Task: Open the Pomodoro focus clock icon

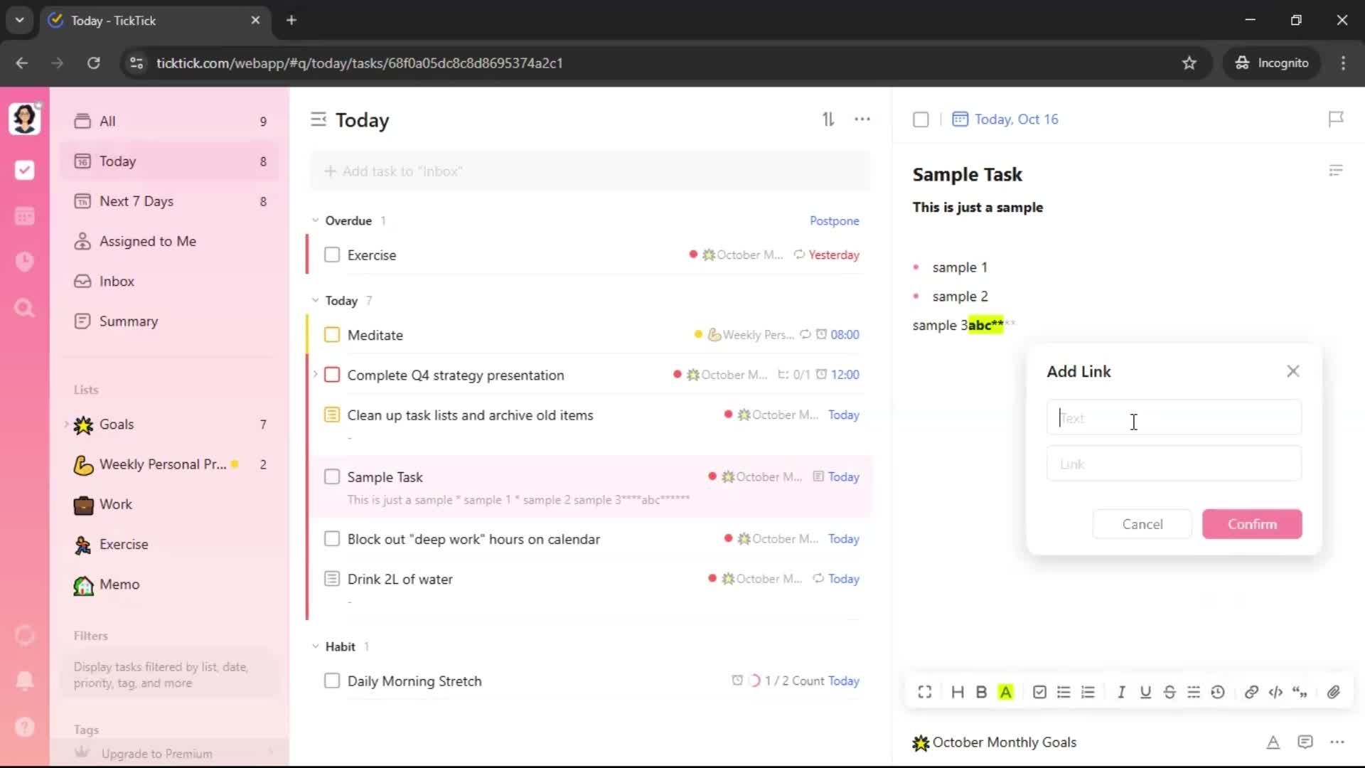Action: pos(24,262)
